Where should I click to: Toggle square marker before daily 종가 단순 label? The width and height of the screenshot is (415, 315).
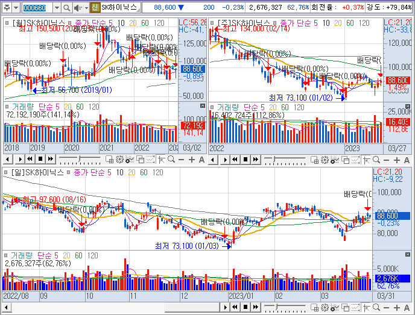coord(69,172)
